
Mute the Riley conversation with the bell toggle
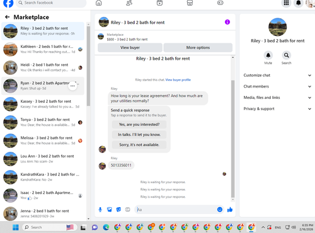pyautogui.click(x=268, y=55)
